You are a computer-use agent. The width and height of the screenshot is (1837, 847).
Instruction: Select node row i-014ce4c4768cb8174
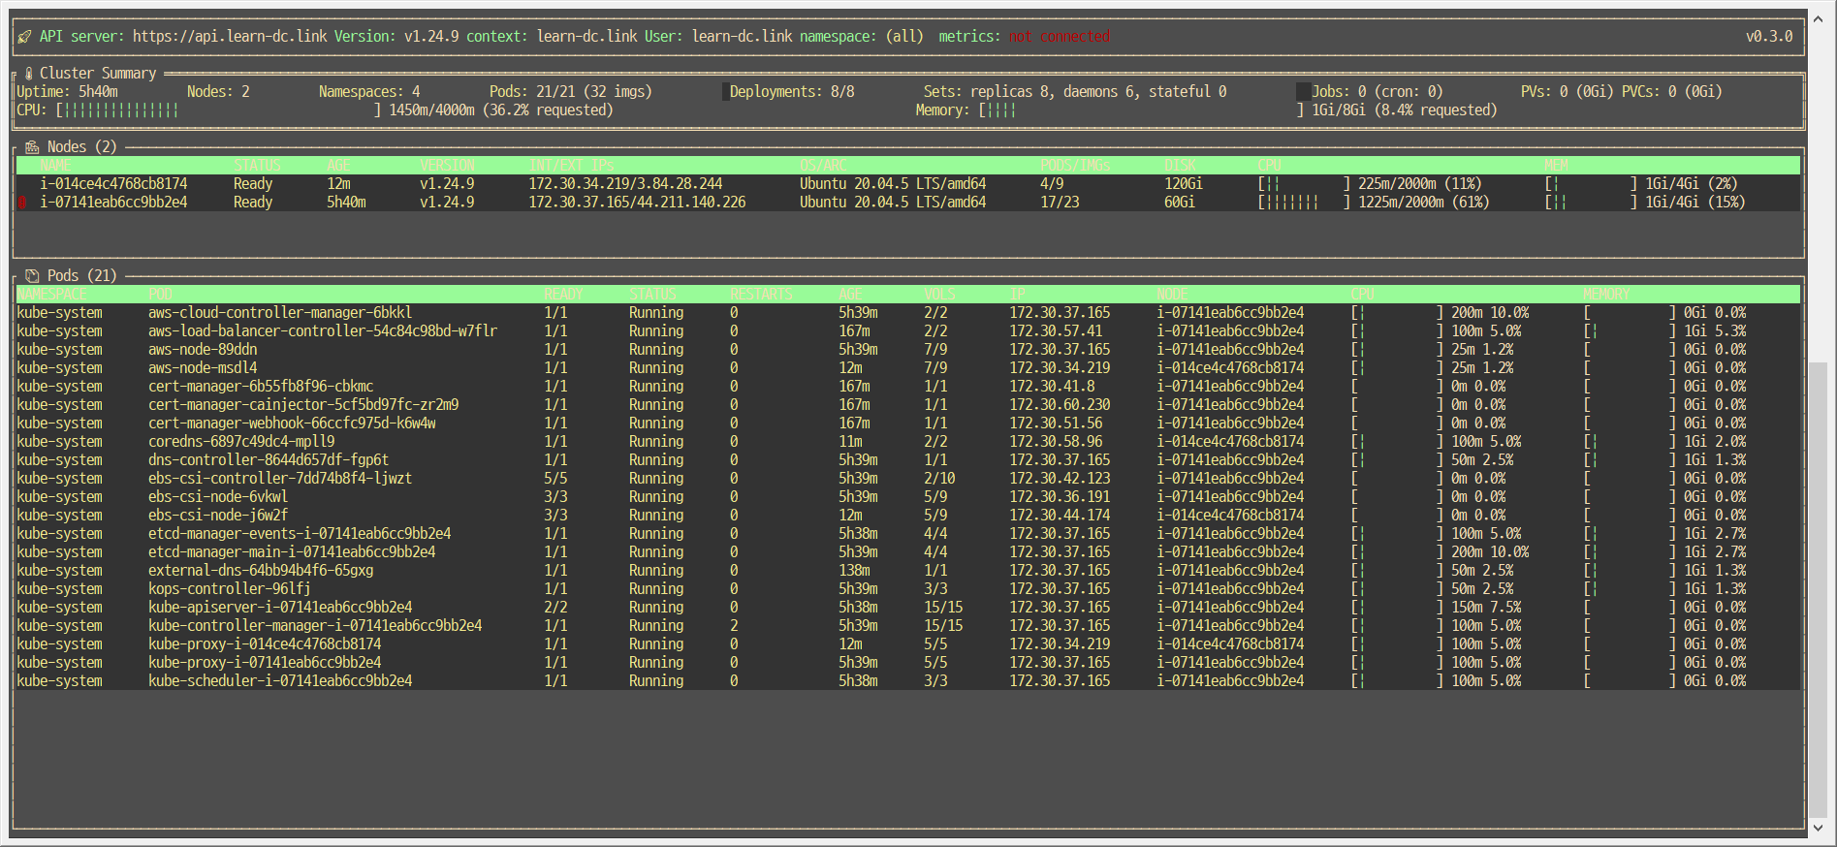pos(907,184)
